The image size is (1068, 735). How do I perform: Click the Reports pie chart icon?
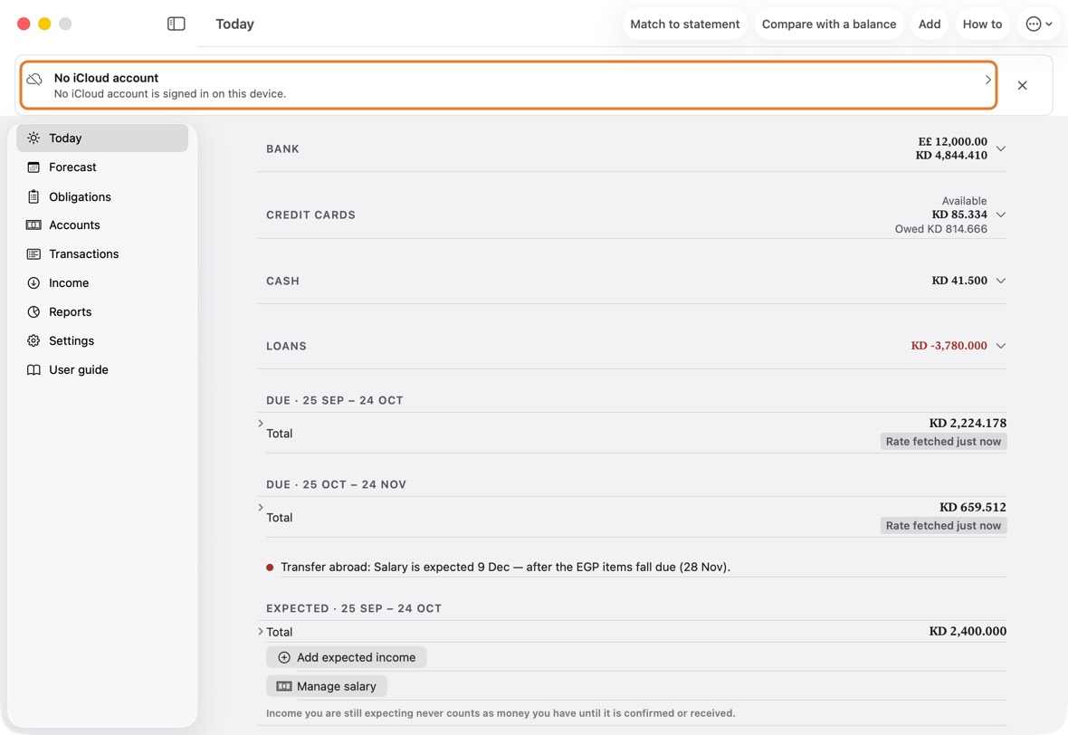[33, 311]
